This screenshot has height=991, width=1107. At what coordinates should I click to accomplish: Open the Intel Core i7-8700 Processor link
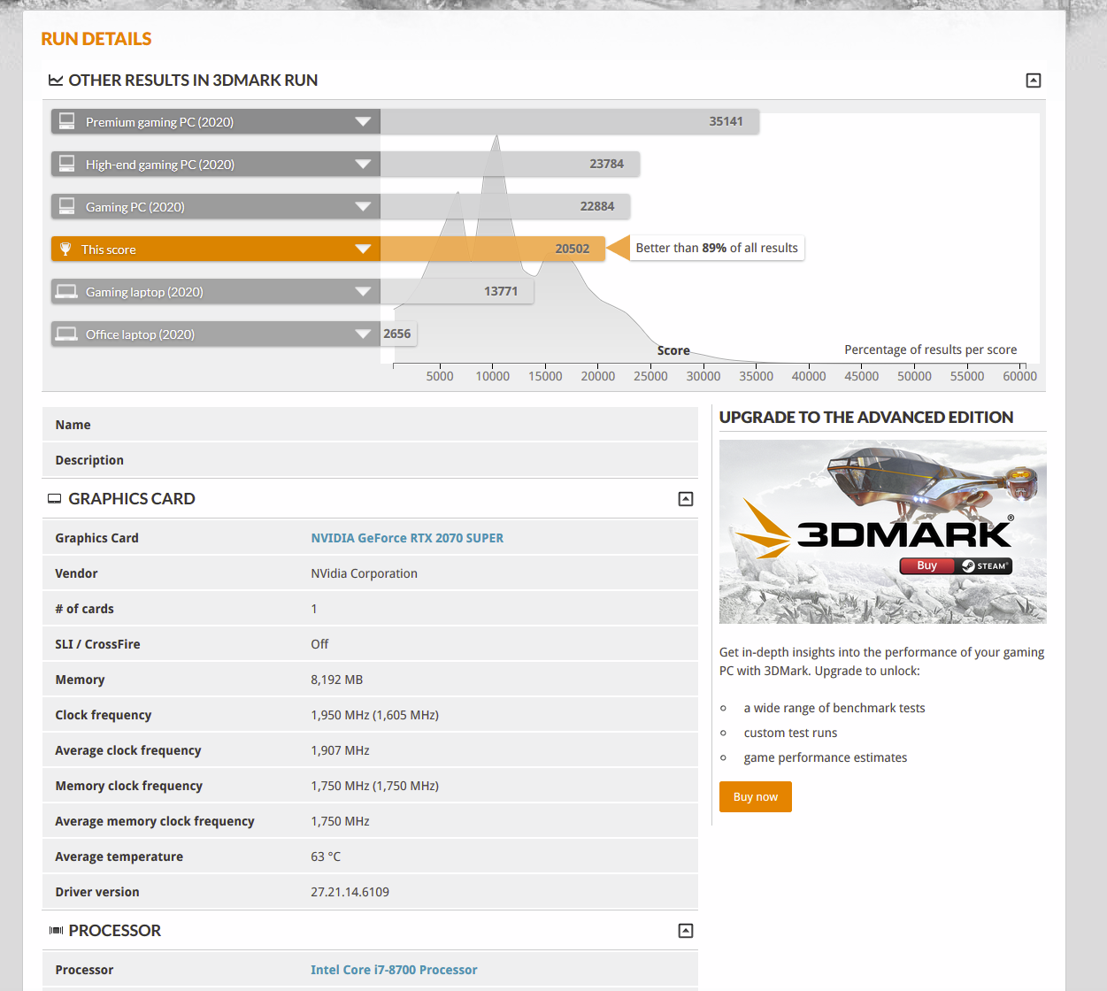tap(394, 970)
